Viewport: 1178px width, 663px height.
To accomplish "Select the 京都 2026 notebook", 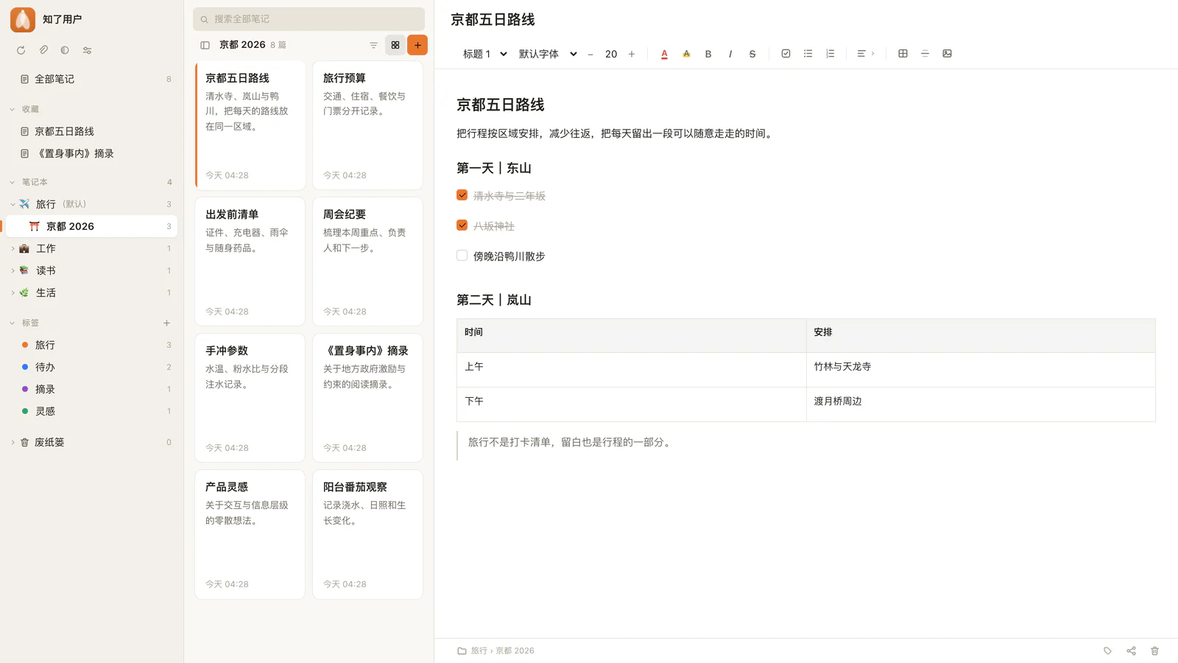I will tap(91, 226).
